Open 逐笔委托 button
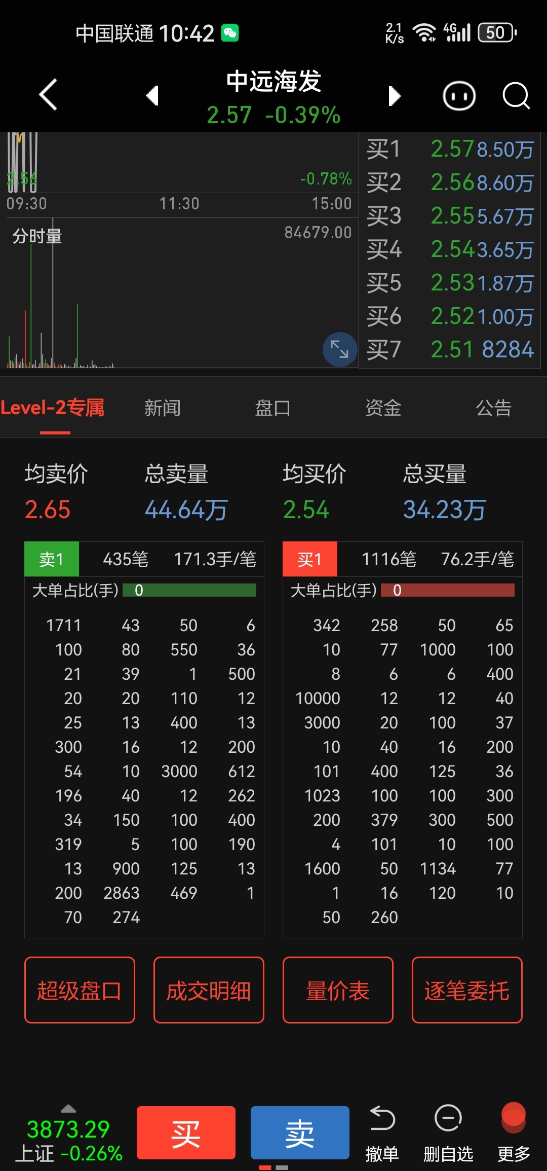The image size is (547, 1171). tap(467, 990)
